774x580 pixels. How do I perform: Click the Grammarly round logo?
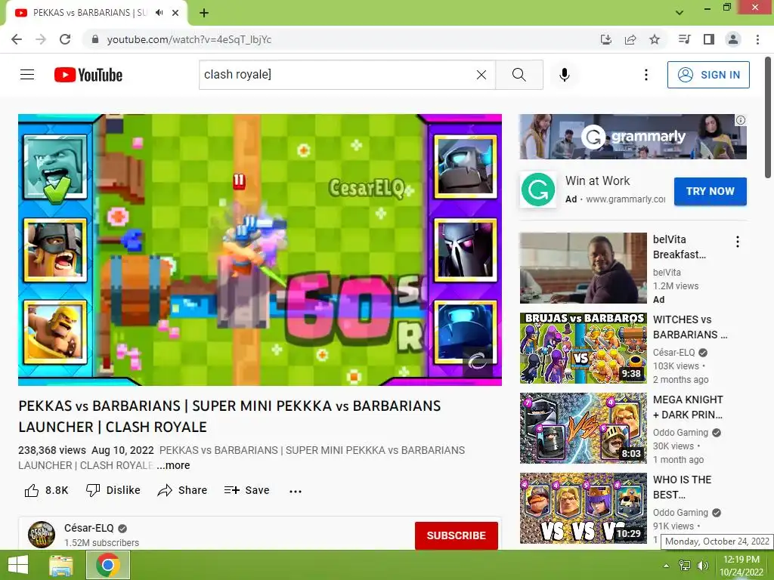(538, 190)
